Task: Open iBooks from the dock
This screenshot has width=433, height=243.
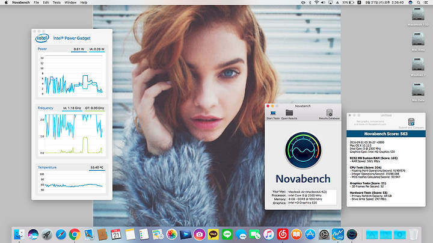Action: pos(296,235)
